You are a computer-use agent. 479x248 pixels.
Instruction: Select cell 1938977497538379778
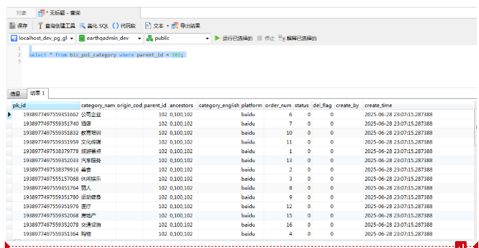[46, 151]
